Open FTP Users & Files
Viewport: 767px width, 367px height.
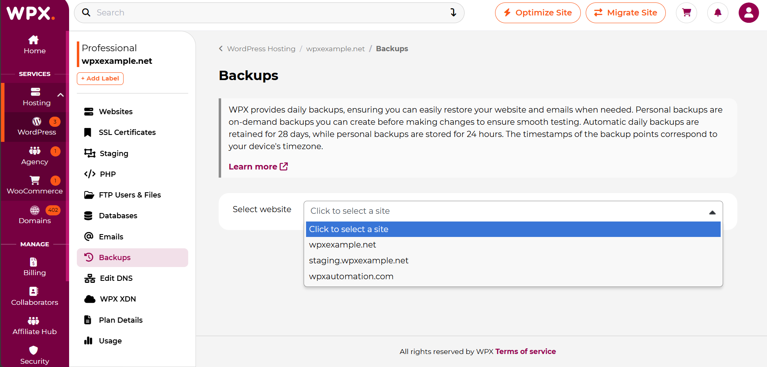133,195
